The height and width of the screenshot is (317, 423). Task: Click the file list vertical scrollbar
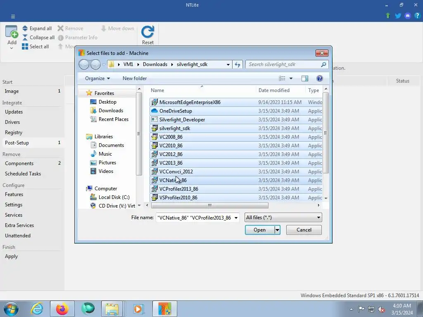pos(326,133)
